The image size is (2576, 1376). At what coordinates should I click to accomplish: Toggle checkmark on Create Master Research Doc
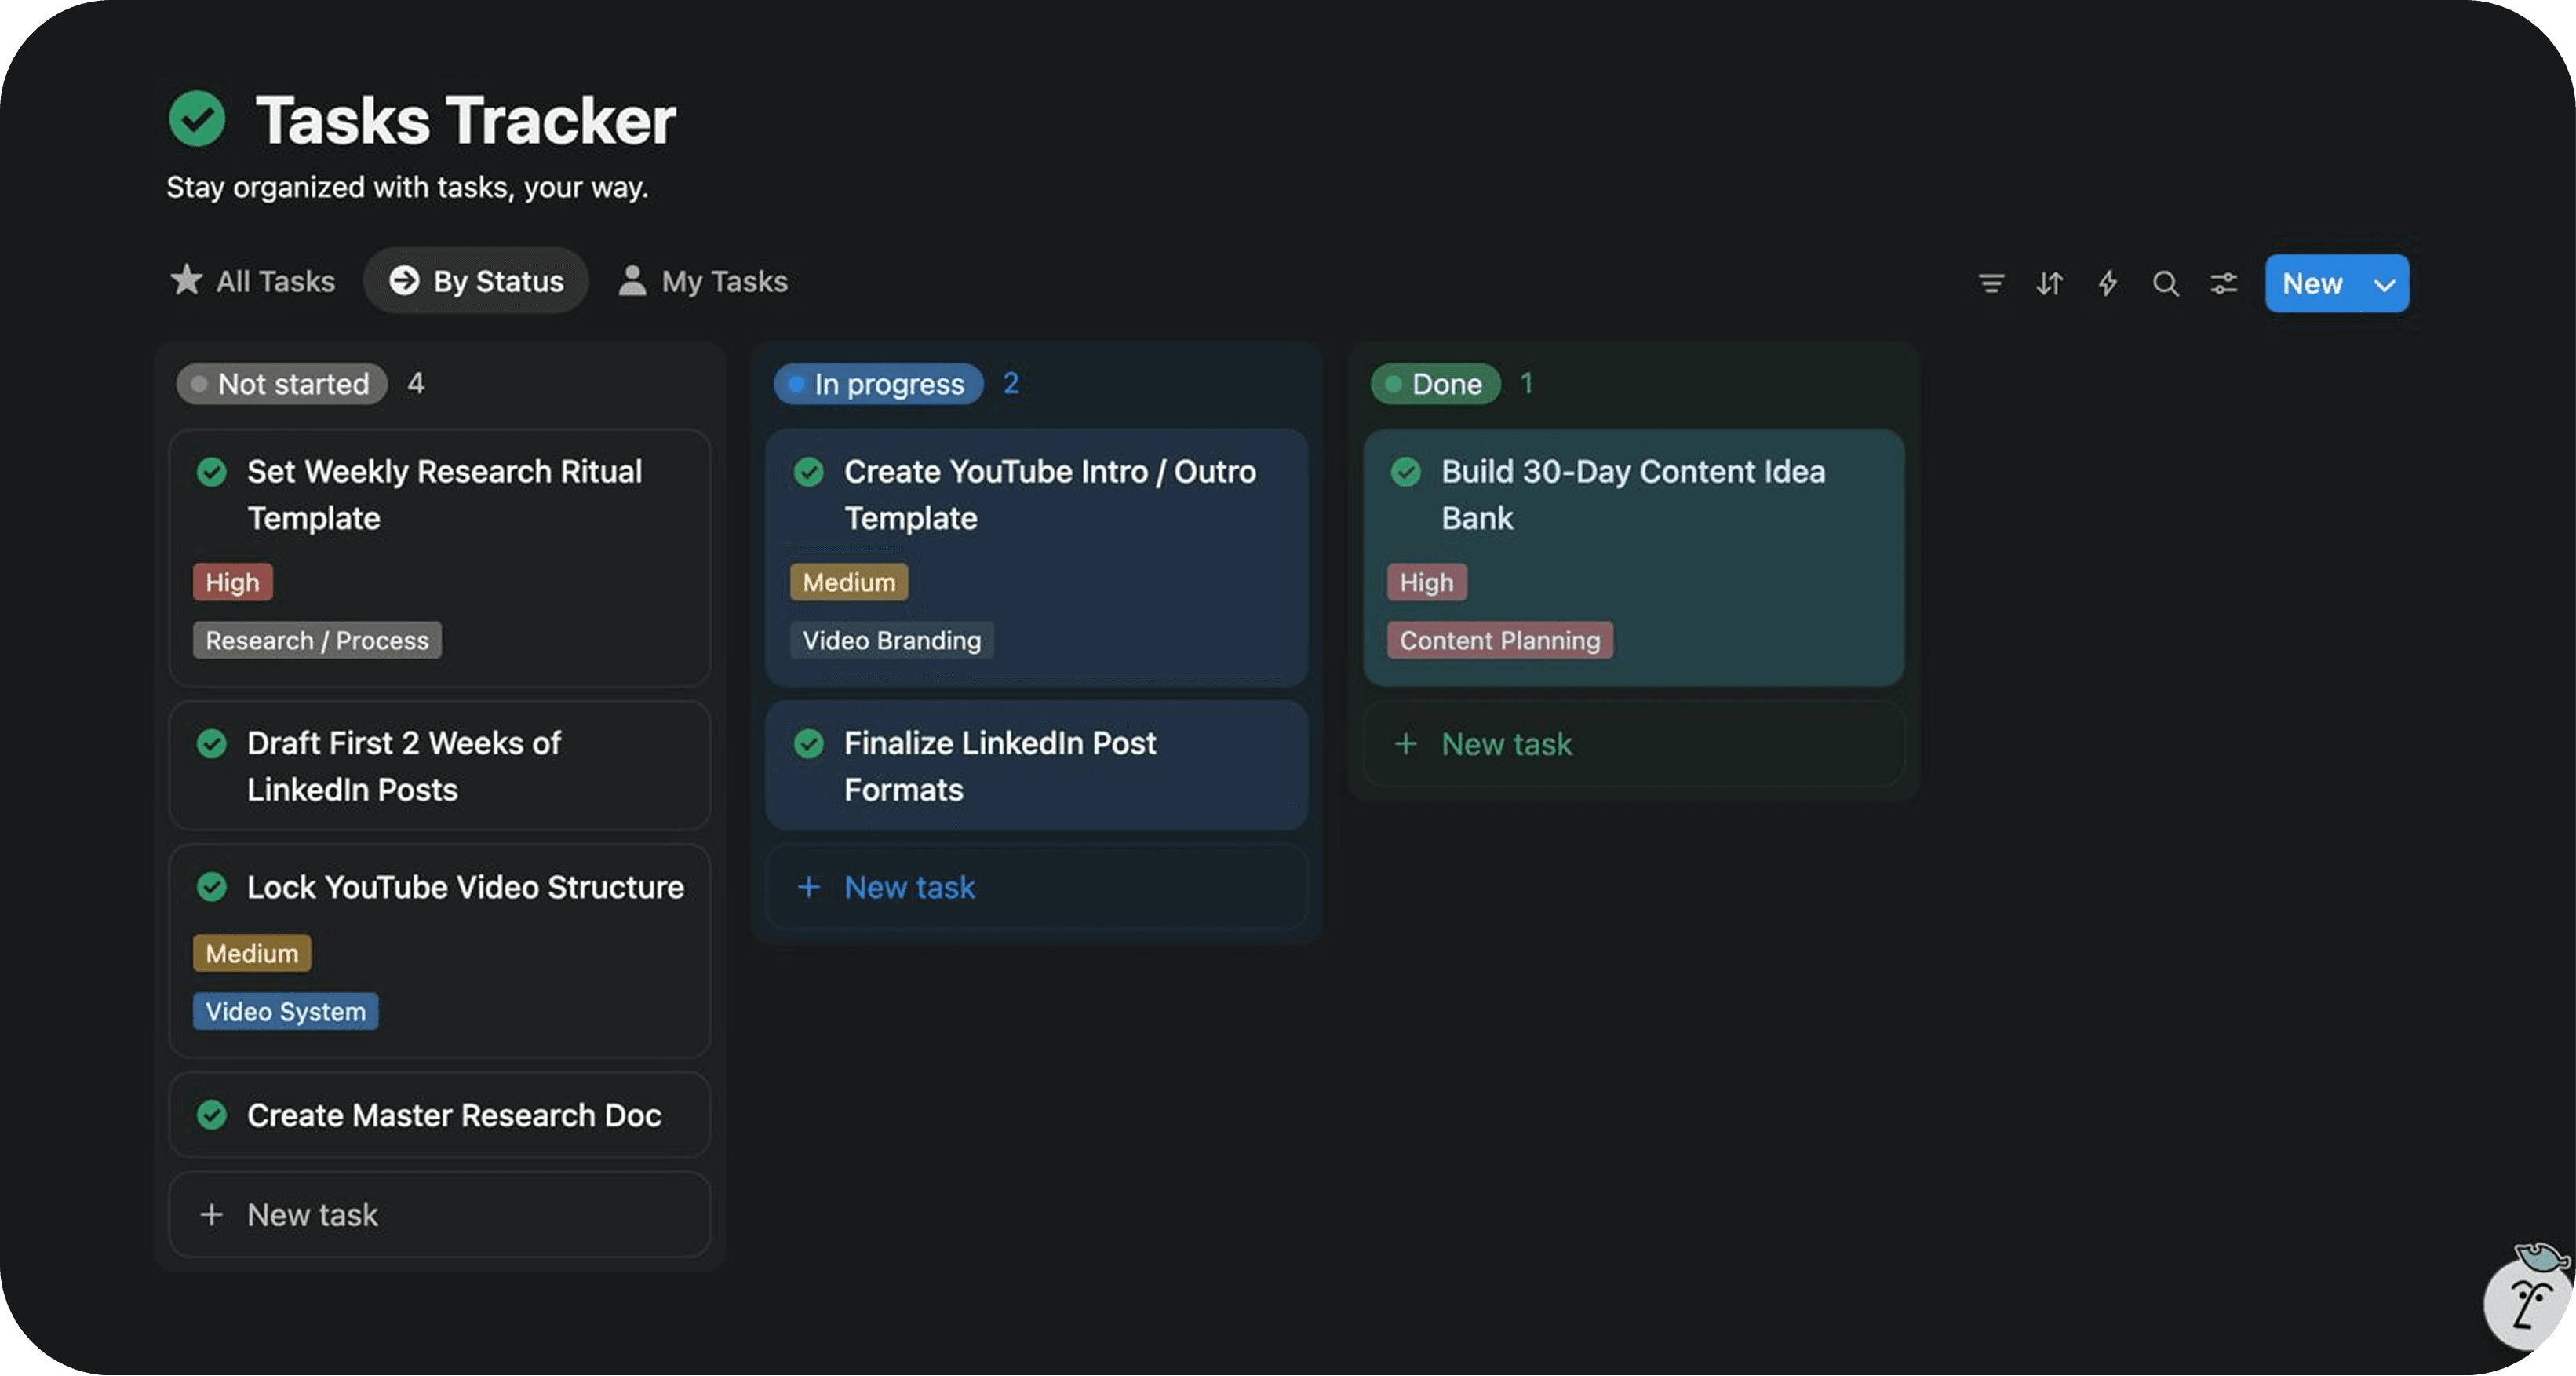coord(212,1114)
